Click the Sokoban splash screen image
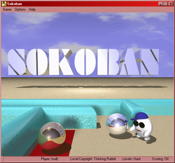Screen dimensions: 175x163 [87, 84]
